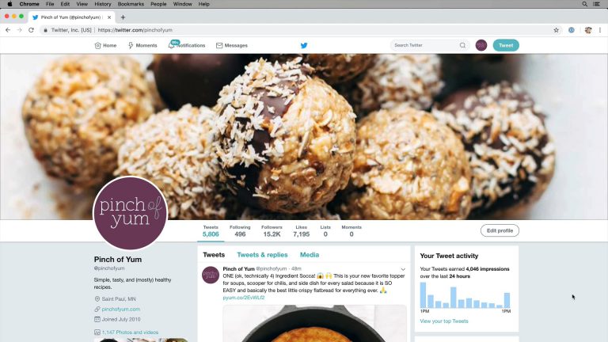Open the Moments lightning icon
This screenshot has height=342, width=608.
click(131, 45)
